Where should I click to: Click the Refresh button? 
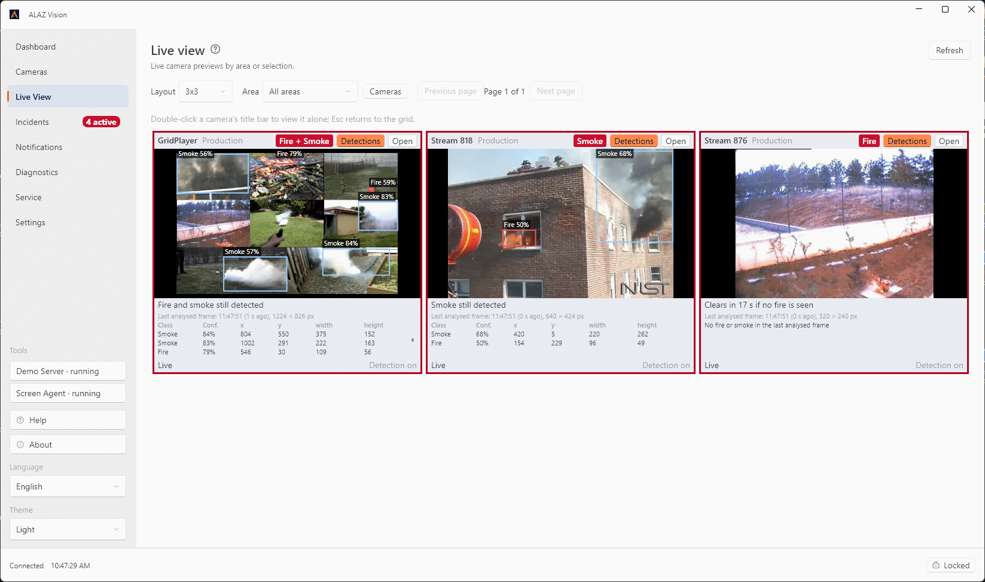coord(949,50)
